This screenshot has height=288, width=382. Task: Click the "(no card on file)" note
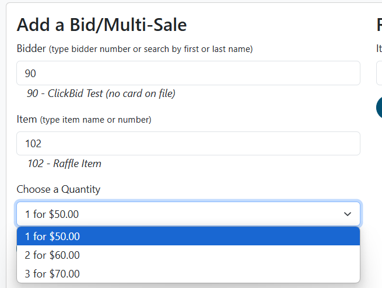(x=141, y=93)
